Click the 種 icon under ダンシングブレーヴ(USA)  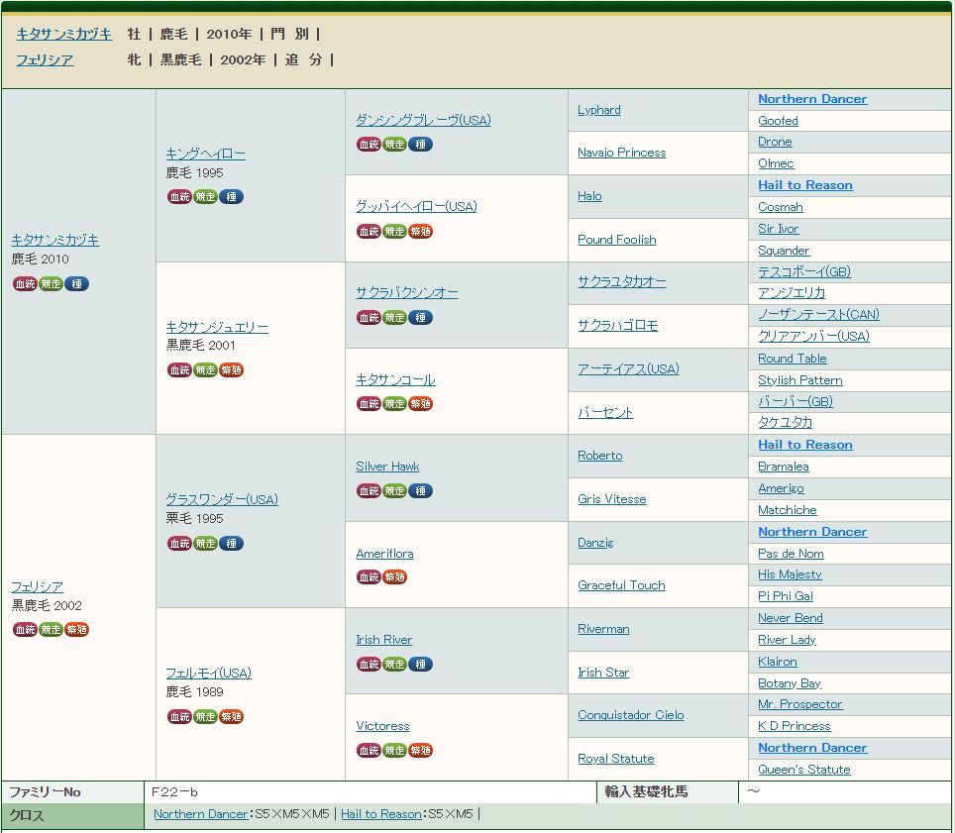[x=420, y=145]
